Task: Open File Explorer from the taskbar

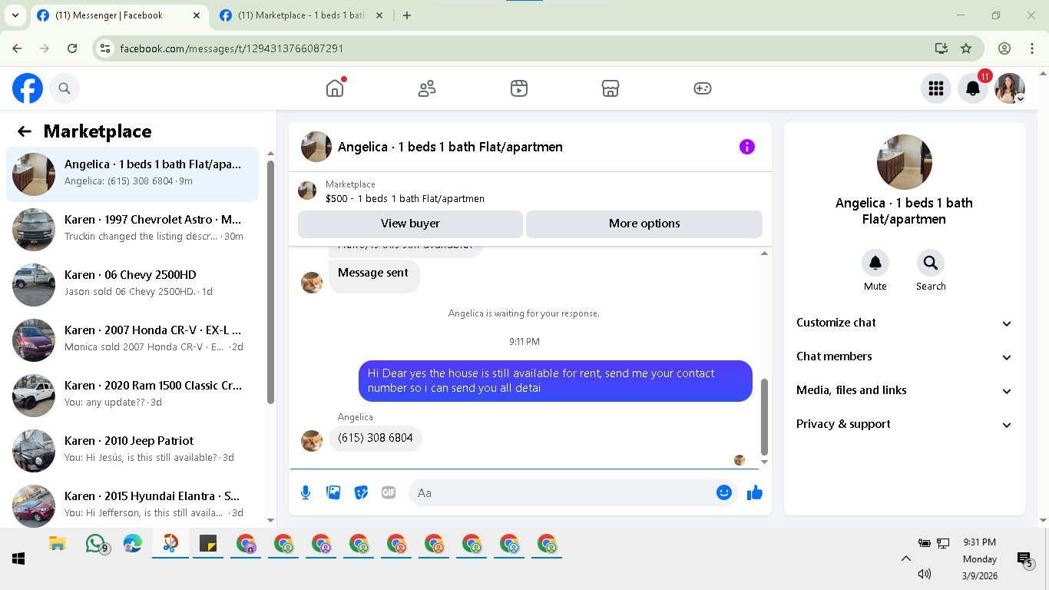Action: (x=58, y=544)
